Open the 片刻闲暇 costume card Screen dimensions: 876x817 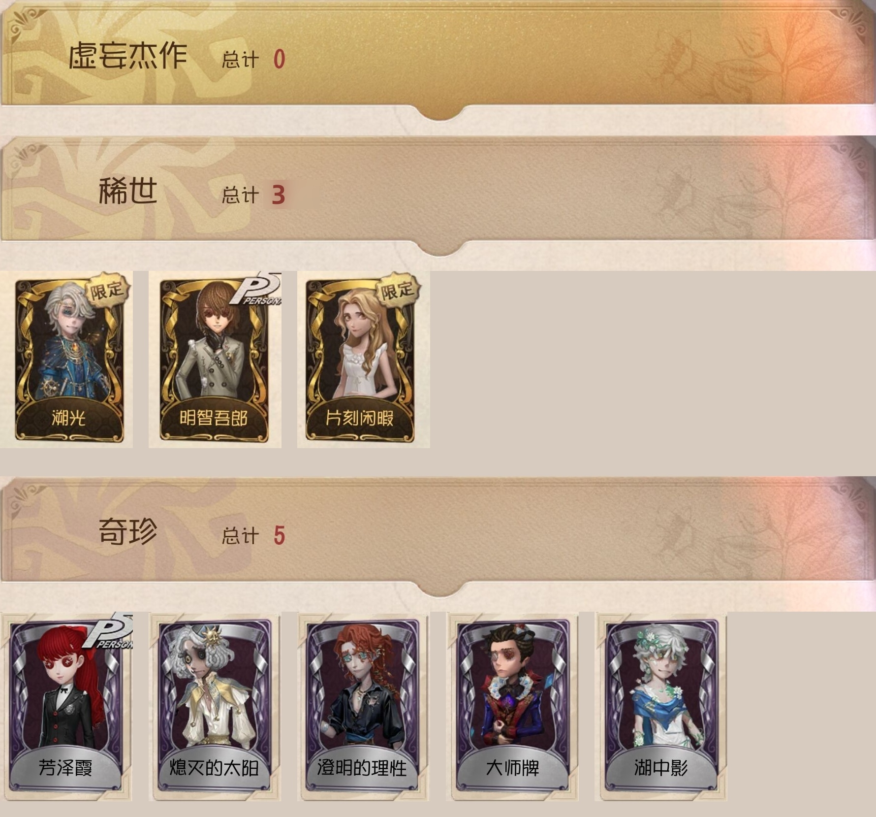pyautogui.click(x=363, y=359)
